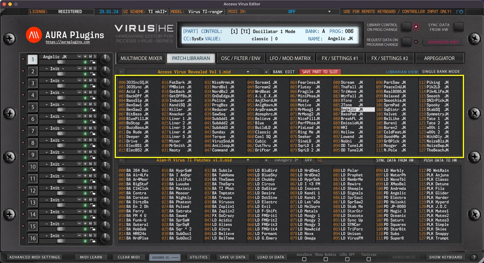Mute part 1 with the M button

point(90,57)
